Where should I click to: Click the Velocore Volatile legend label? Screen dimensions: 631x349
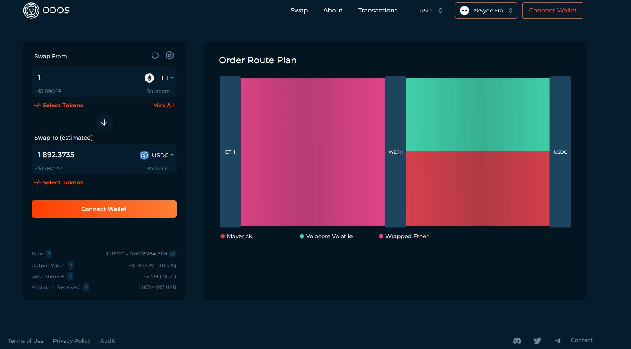pyautogui.click(x=329, y=236)
